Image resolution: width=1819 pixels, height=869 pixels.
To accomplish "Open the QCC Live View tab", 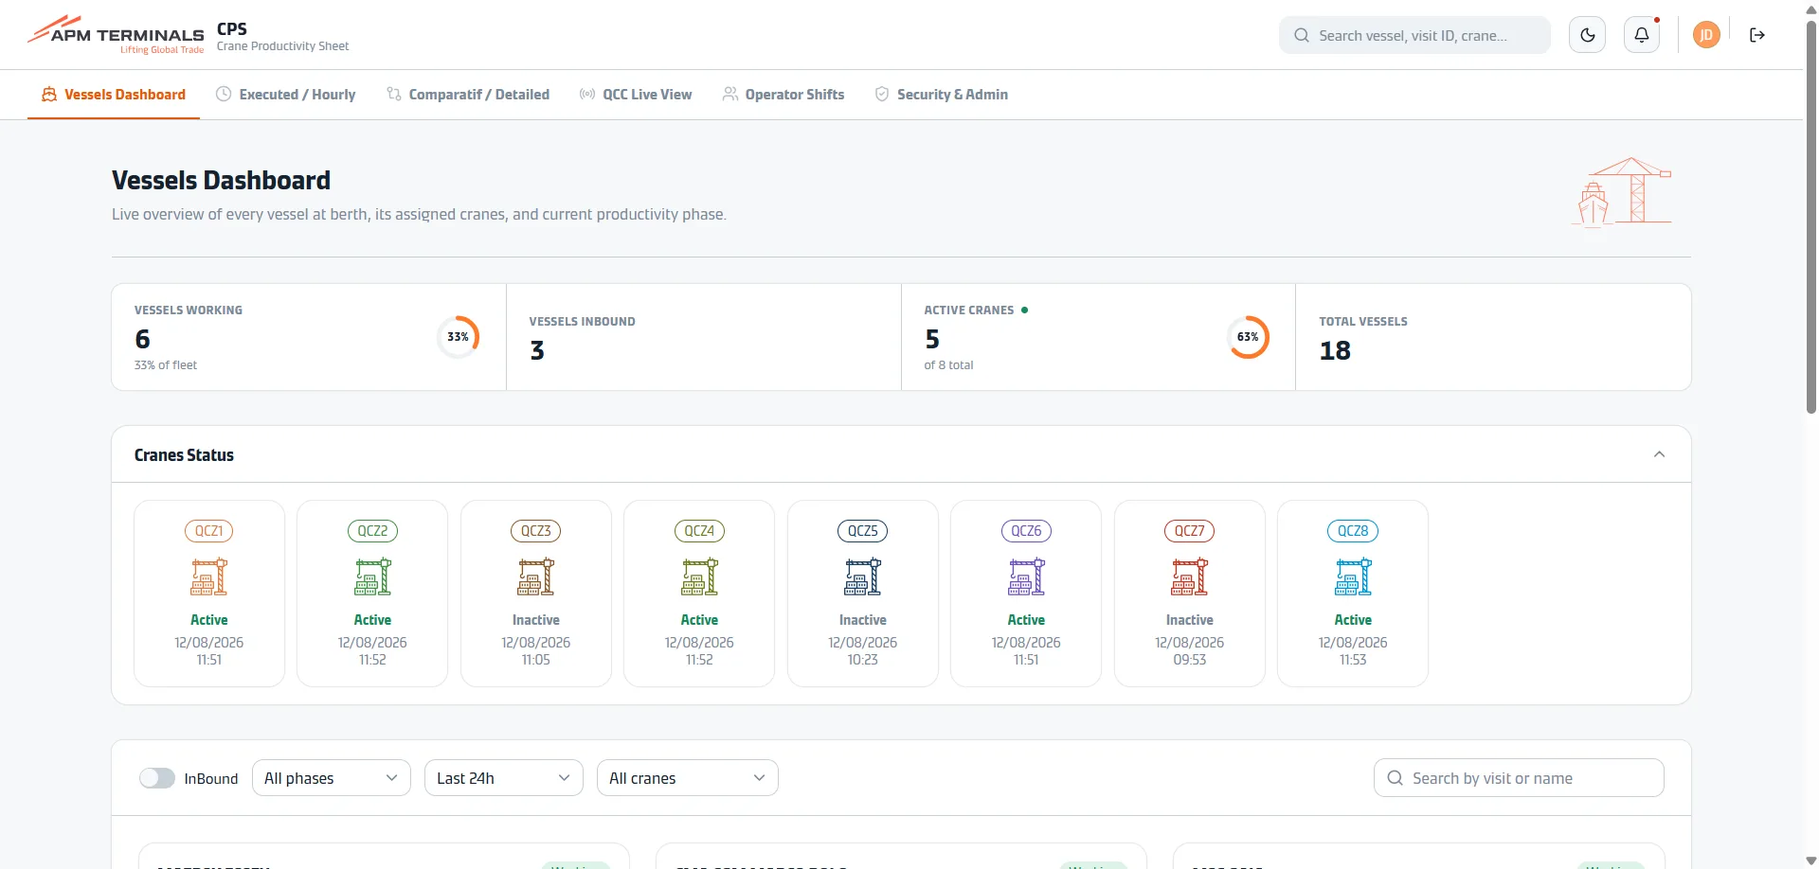I will pos(636,95).
